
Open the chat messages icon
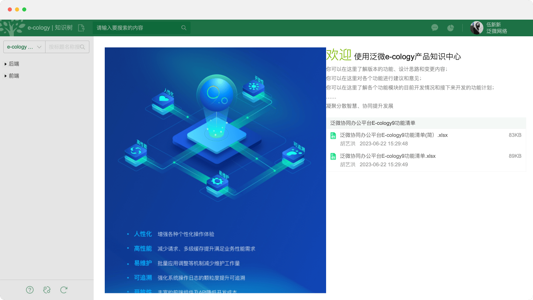tap(435, 28)
